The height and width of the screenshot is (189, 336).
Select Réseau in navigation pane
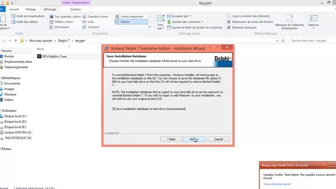(6, 149)
